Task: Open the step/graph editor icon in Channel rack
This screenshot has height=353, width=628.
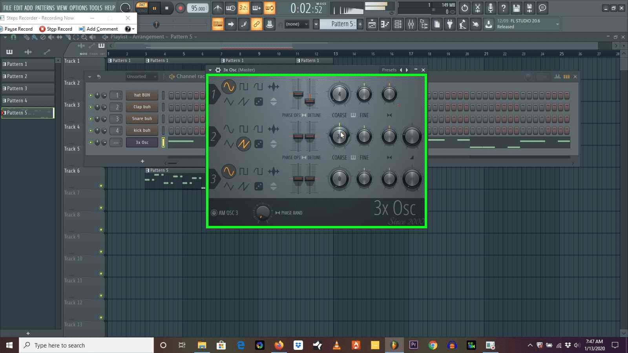Action: pos(557,76)
